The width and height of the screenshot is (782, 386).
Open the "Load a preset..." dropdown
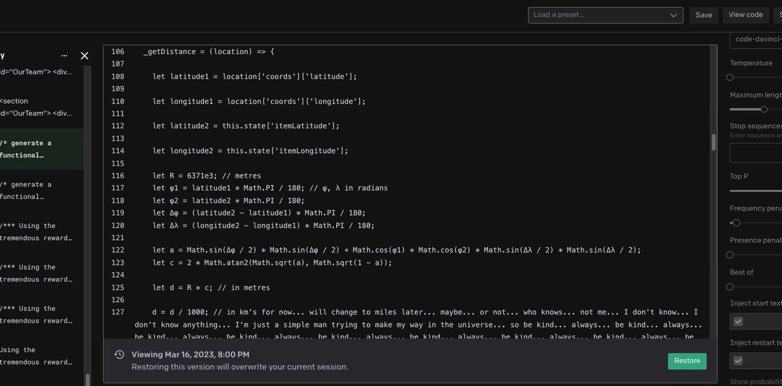(605, 15)
